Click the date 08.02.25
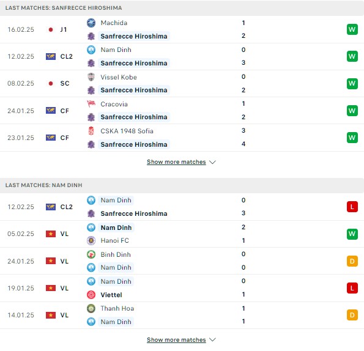Viewport: 364px width, 351px height. 21,83
